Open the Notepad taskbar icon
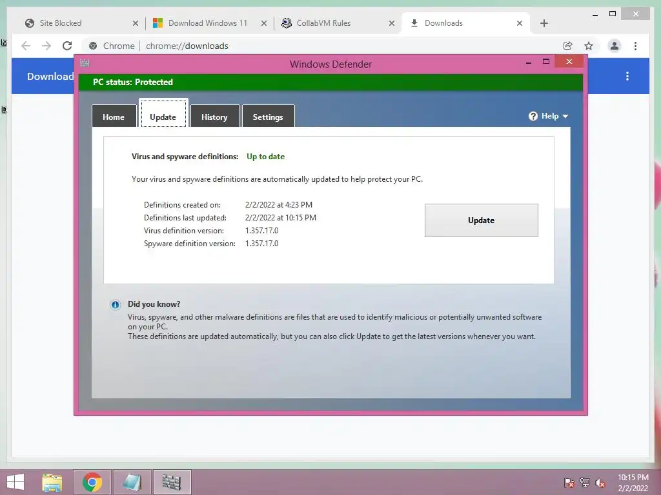This screenshot has width=661, height=495. point(132,482)
